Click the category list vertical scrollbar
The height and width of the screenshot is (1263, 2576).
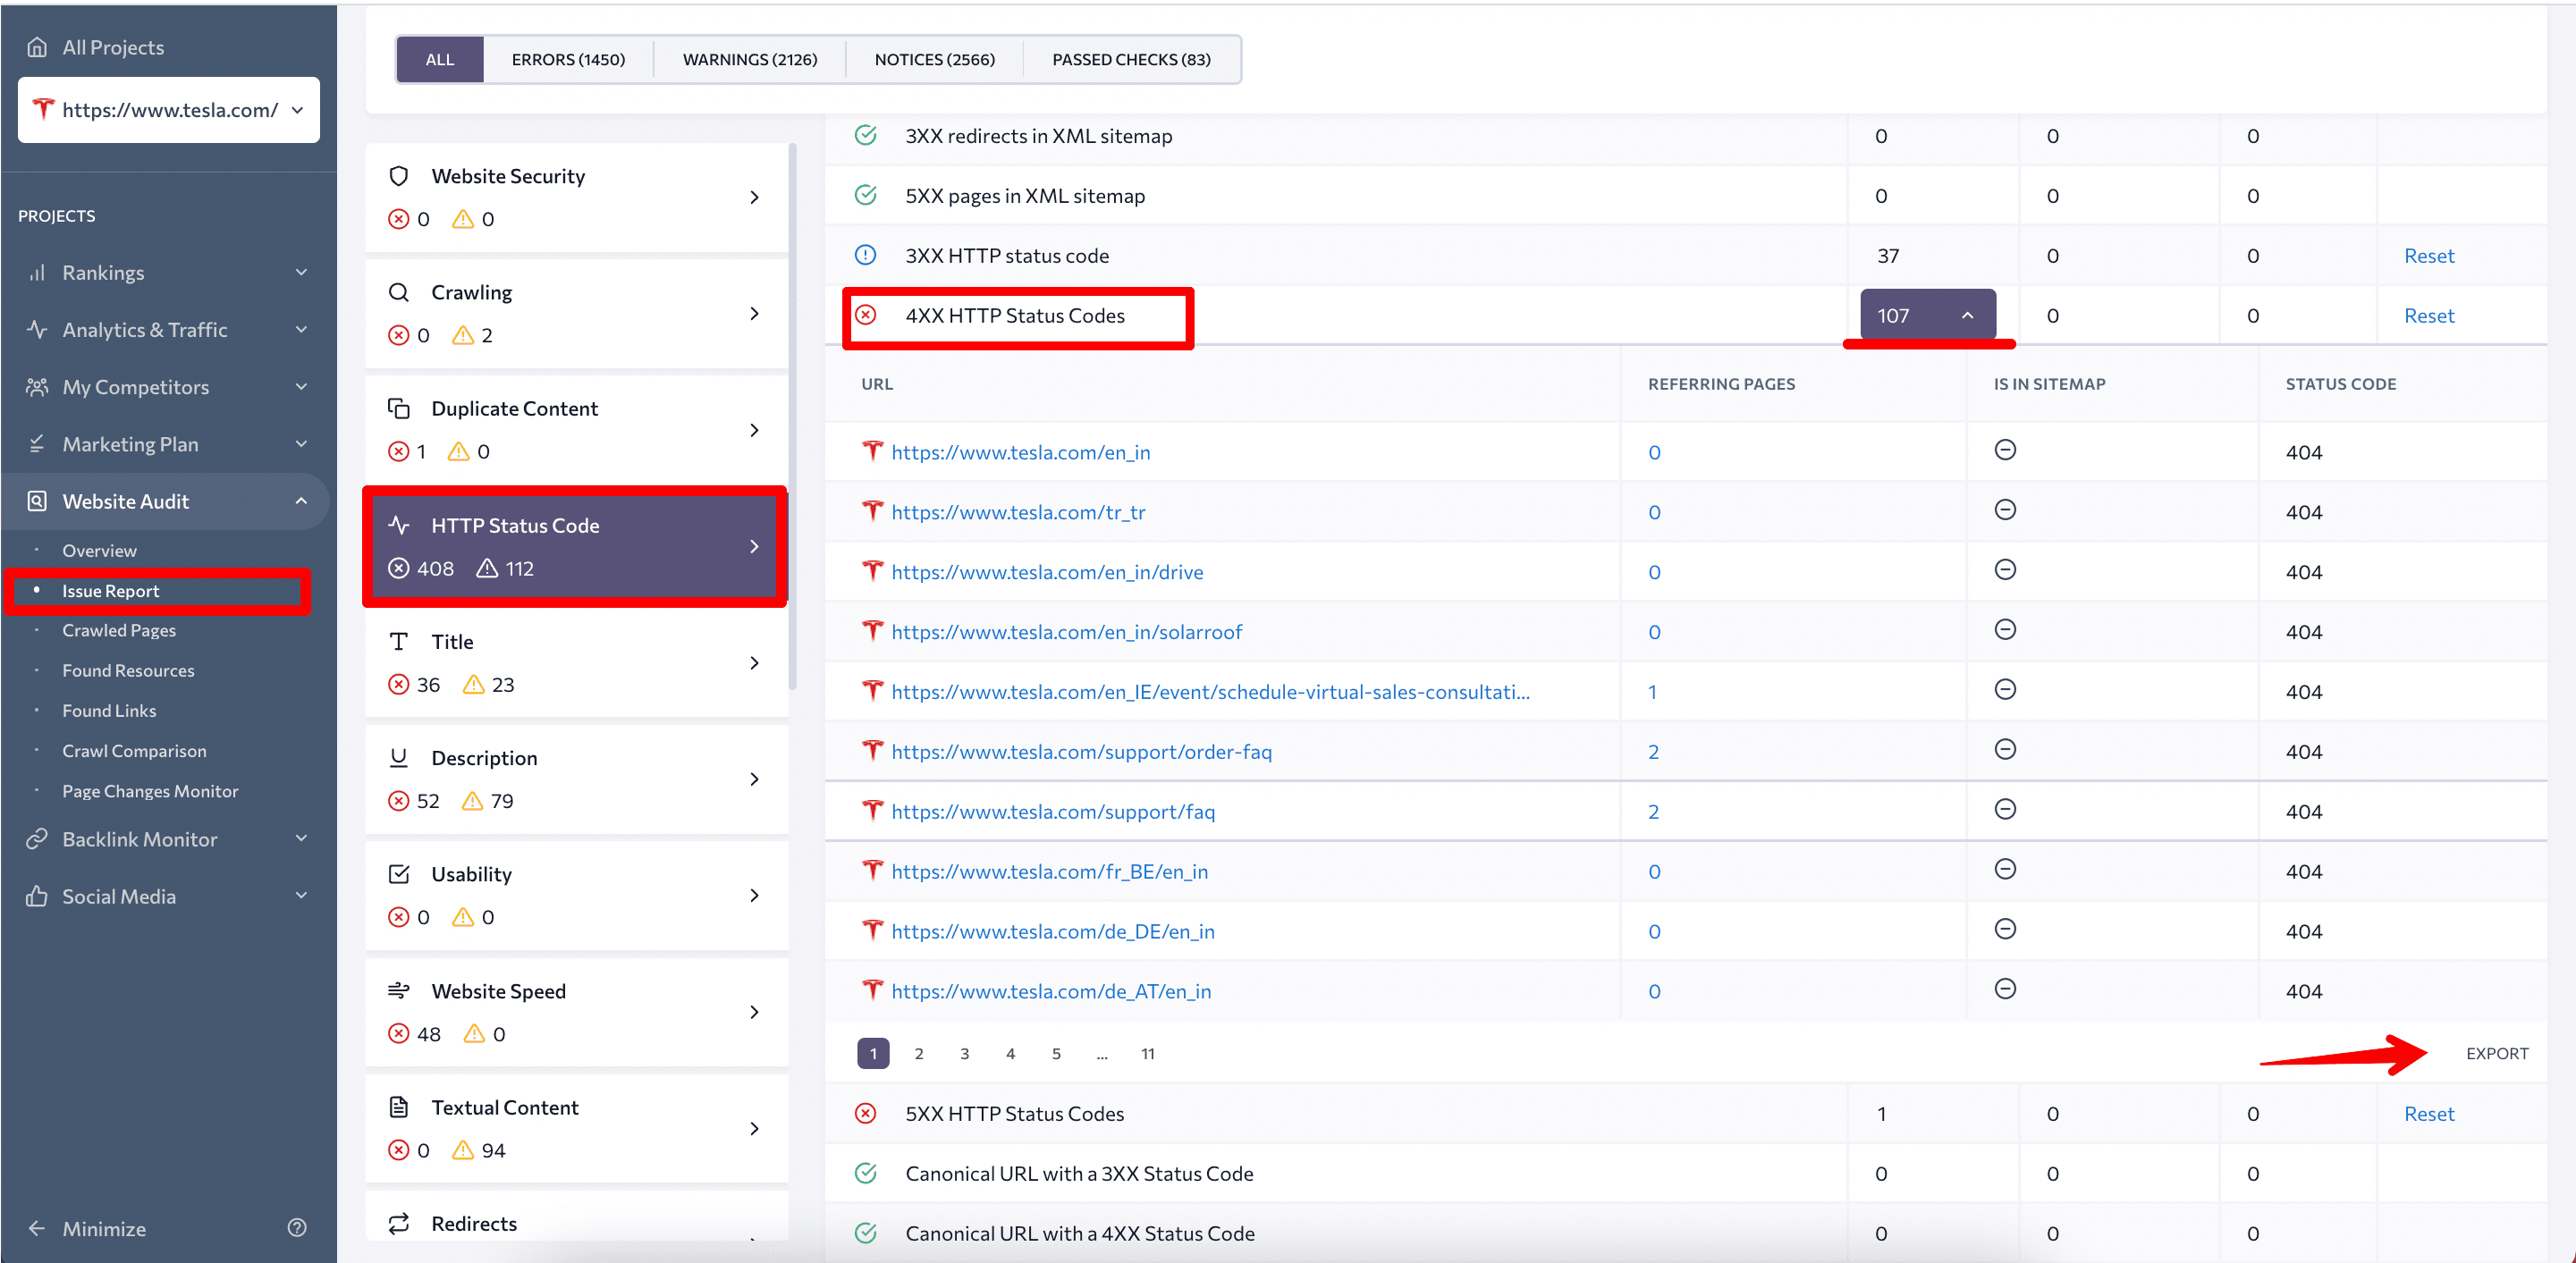792,415
